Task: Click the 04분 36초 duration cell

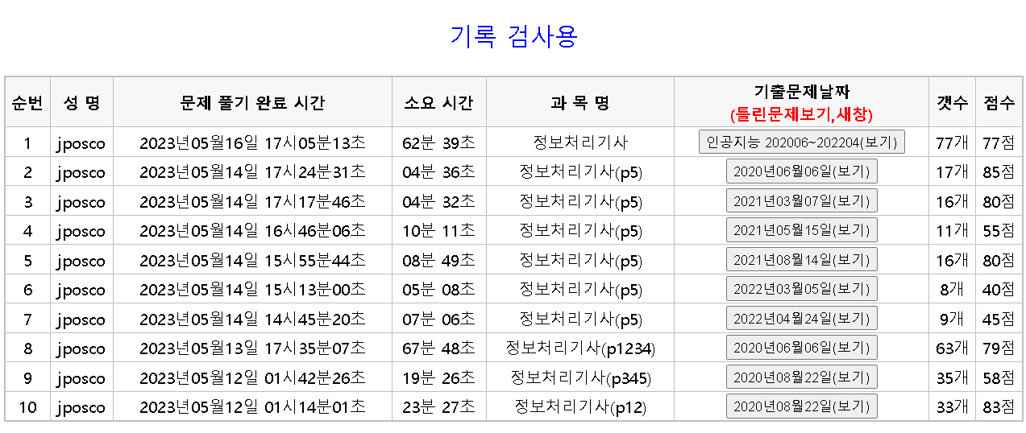Action: (x=439, y=172)
